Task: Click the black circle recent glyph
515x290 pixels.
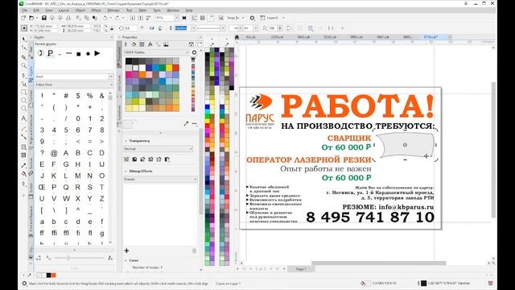Action: tap(88, 54)
